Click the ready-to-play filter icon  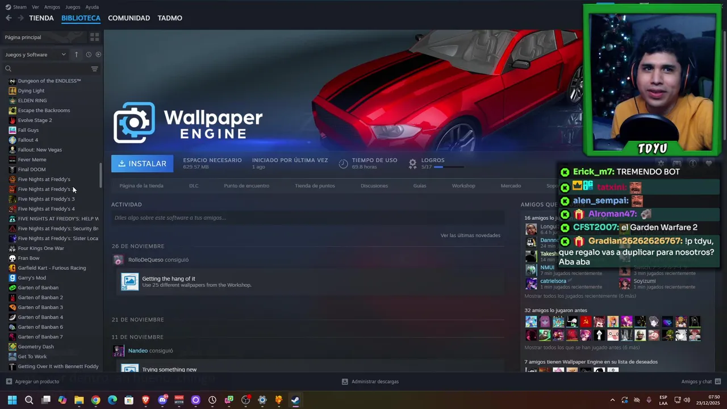pos(98,55)
